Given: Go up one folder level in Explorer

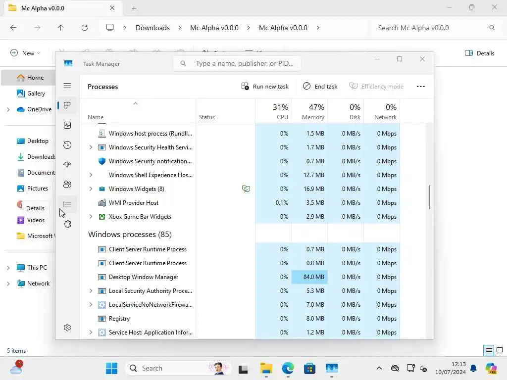Looking at the screenshot, I should click(61, 28).
